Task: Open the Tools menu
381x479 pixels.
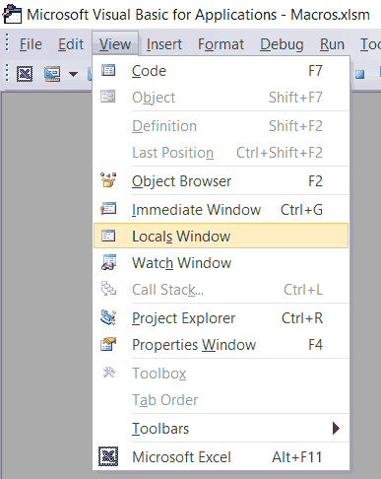Action: 370,44
